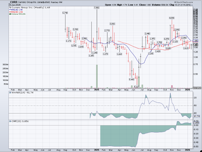The image size is (202, 152).
Task: Click the green Volume bars legend icon
Action: point(10,14)
